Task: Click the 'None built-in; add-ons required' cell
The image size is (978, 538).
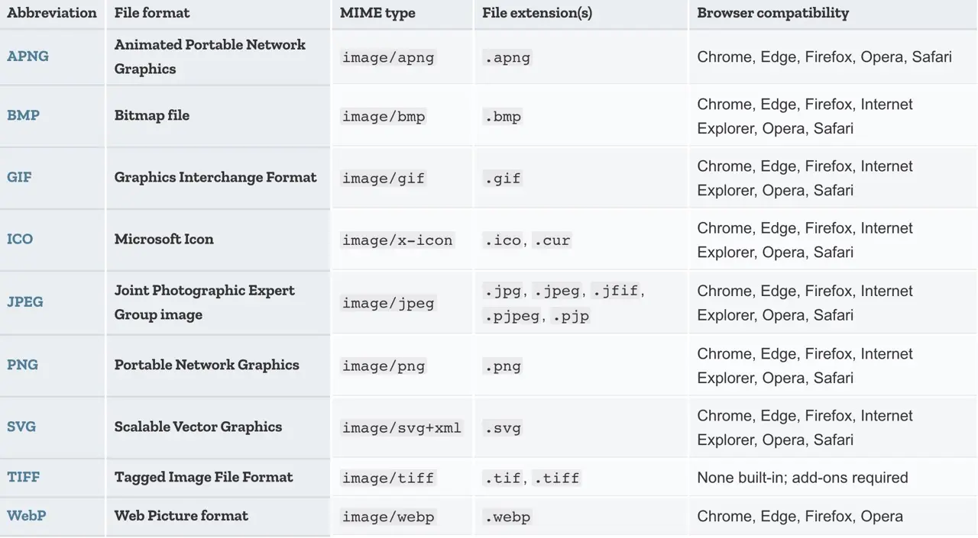Action: 802,478
